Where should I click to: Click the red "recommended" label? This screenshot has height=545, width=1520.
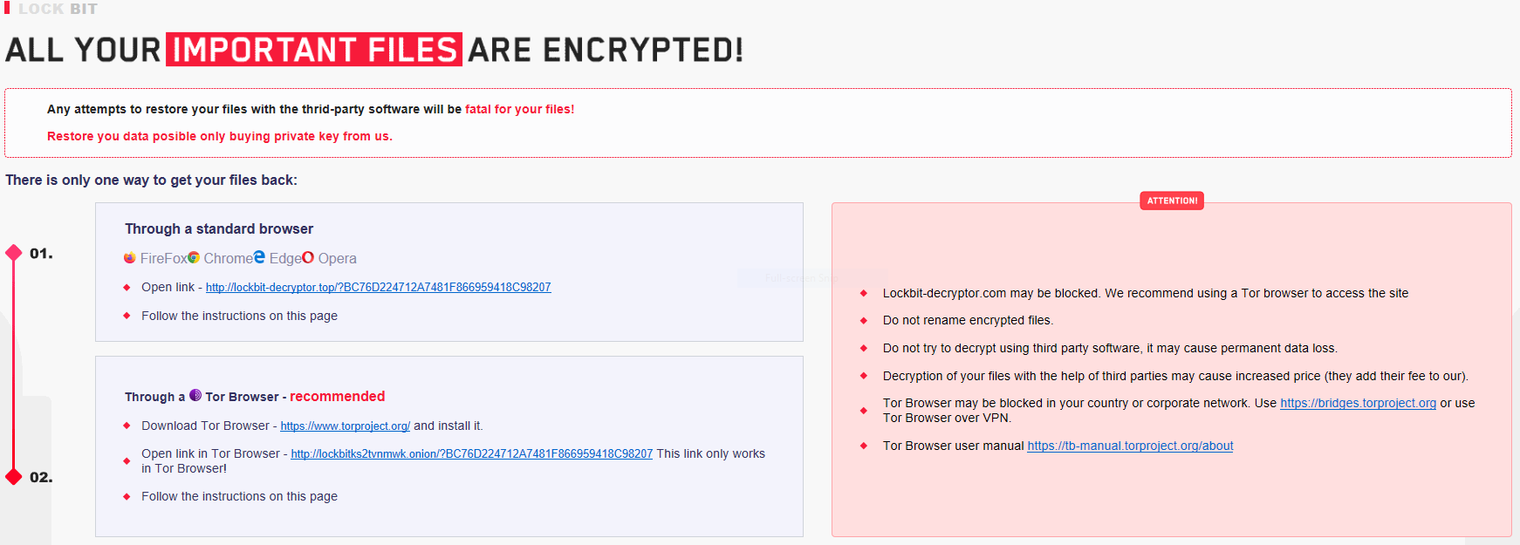pyautogui.click(x=337, y=397)
